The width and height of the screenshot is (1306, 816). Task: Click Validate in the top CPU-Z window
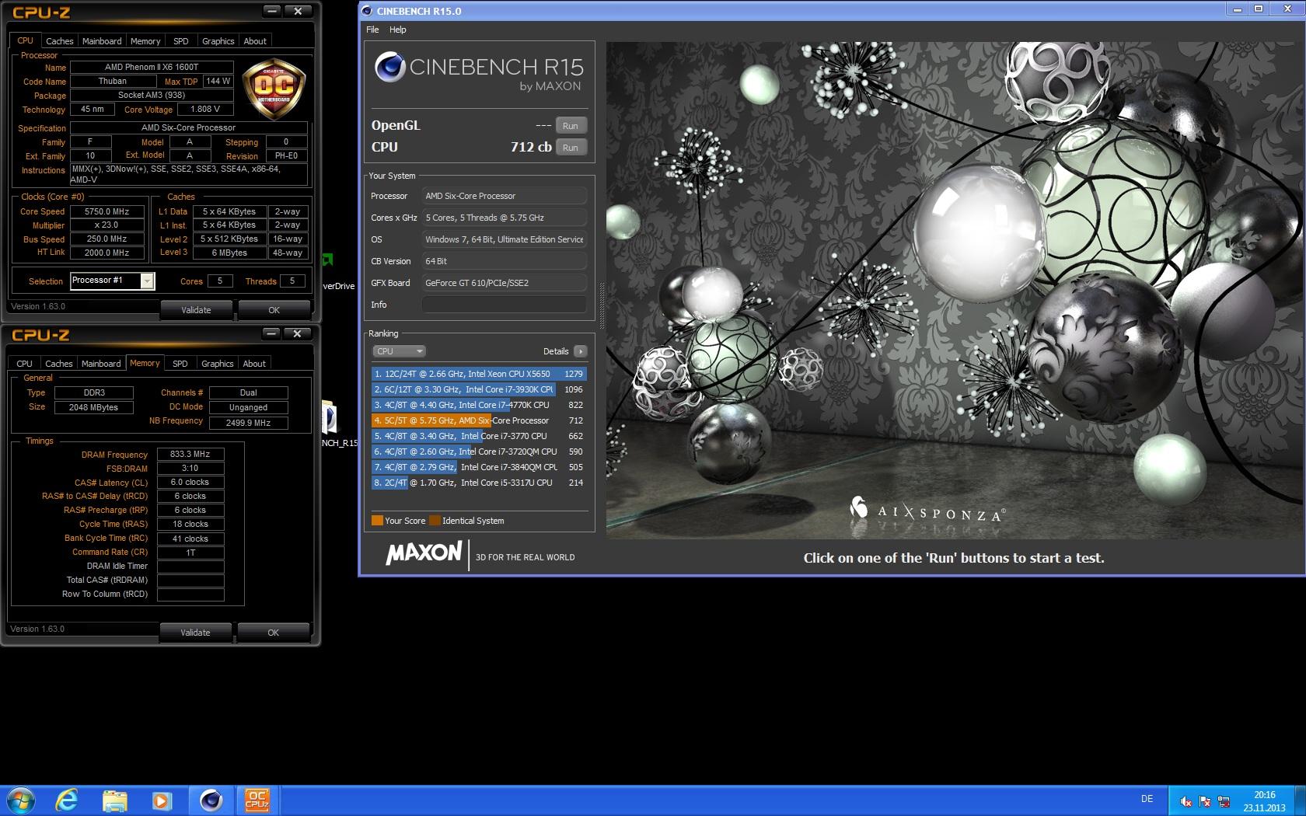click(x=196, y=310)
